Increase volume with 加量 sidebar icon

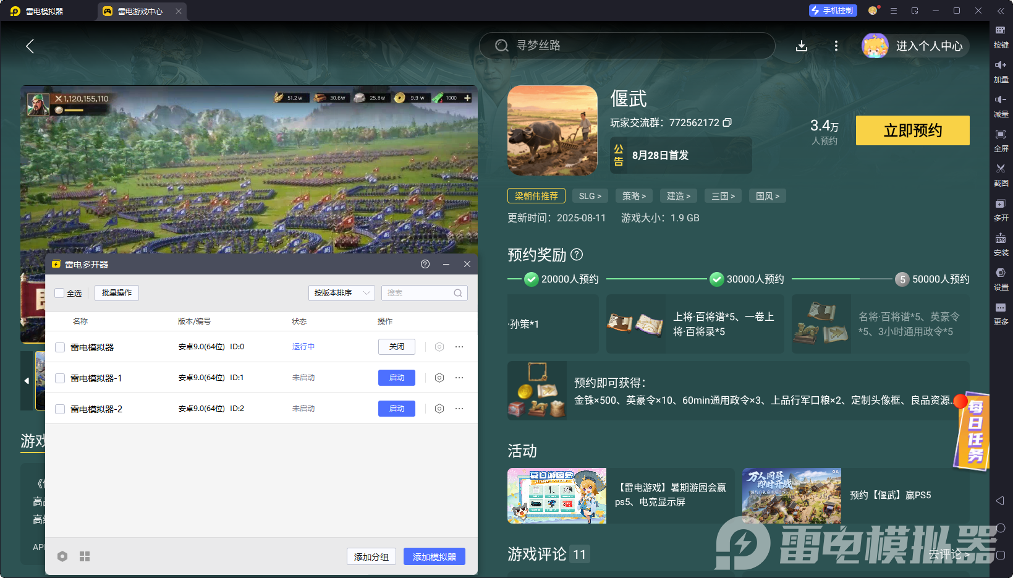point(1001,71)
